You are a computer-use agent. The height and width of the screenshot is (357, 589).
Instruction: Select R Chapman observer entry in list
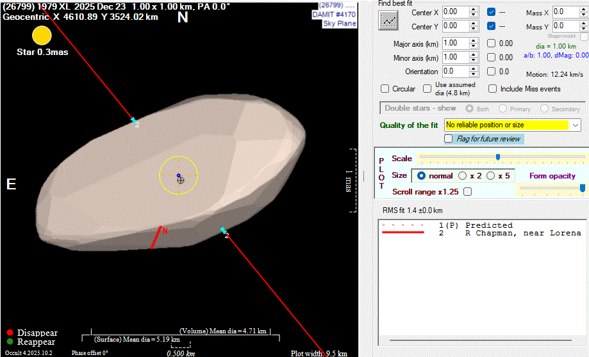[x=522, y=234]
